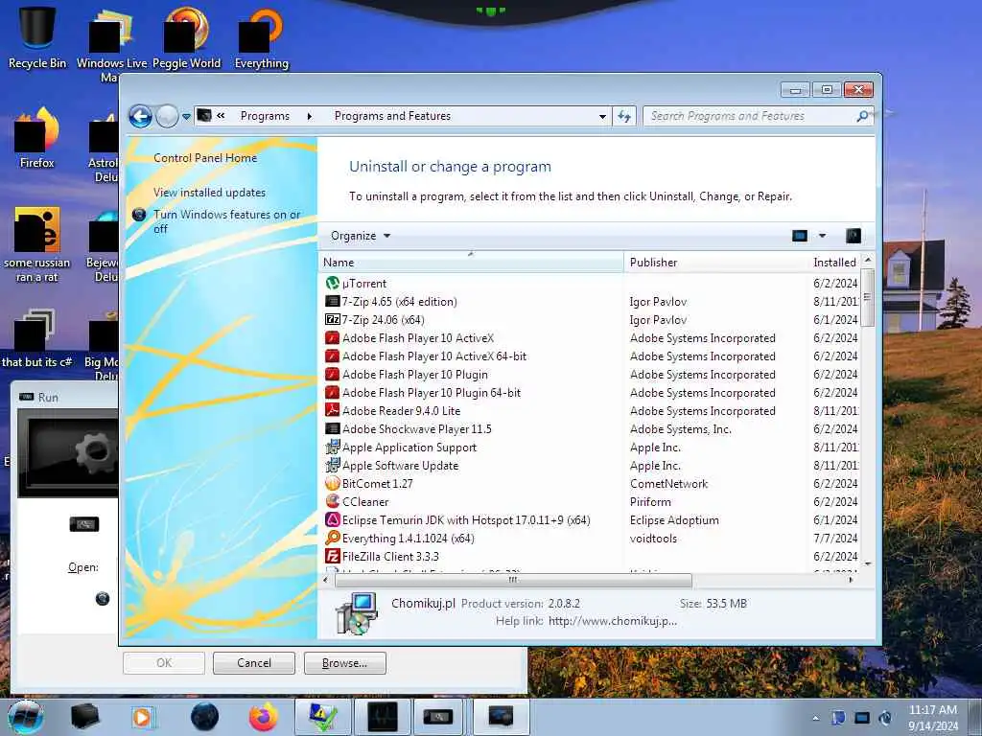
Task: Launch Firefox from the taskbar
Action: click(263, 717)
